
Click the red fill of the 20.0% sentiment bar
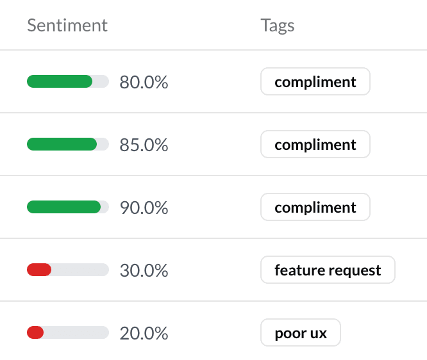point(35,333)
